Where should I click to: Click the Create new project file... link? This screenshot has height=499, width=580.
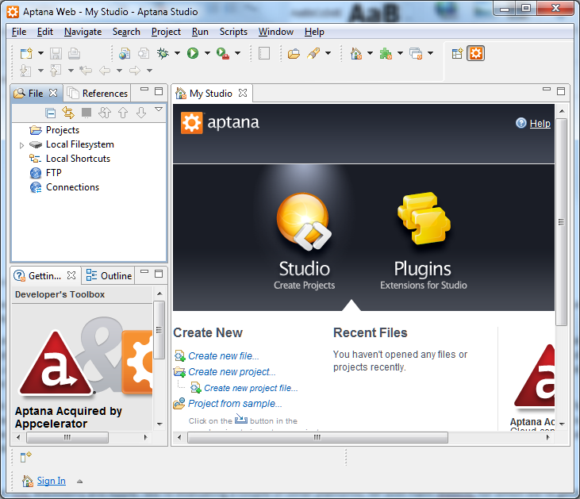coord(251,388)
